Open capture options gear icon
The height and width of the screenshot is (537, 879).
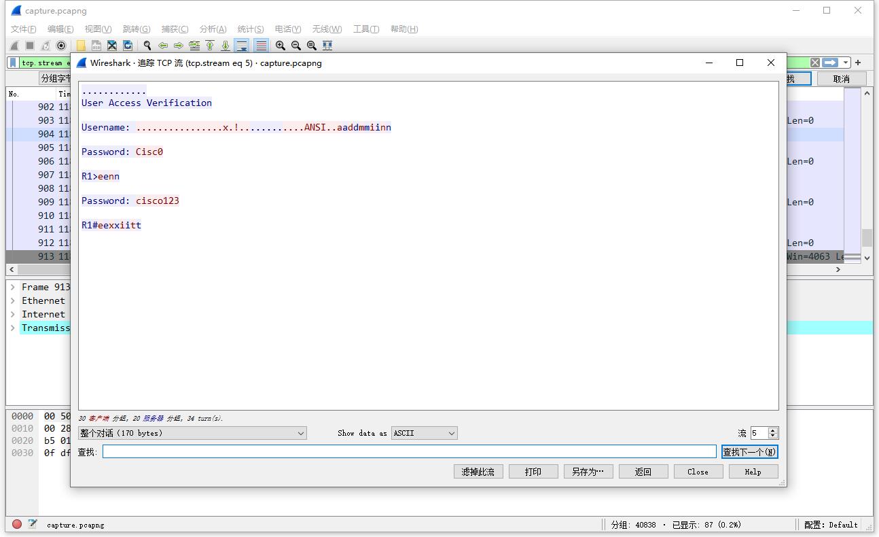point(61,46)
